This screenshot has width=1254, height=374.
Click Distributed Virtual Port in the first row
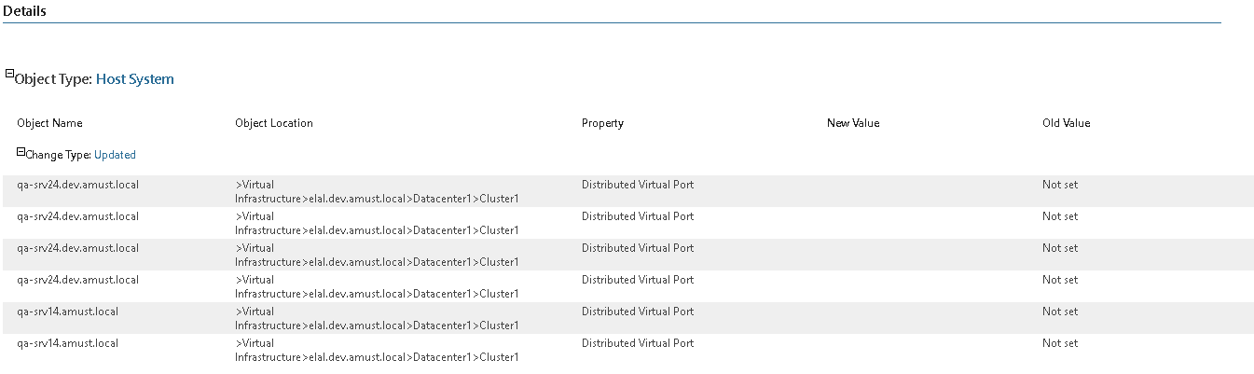coord(637,185)
